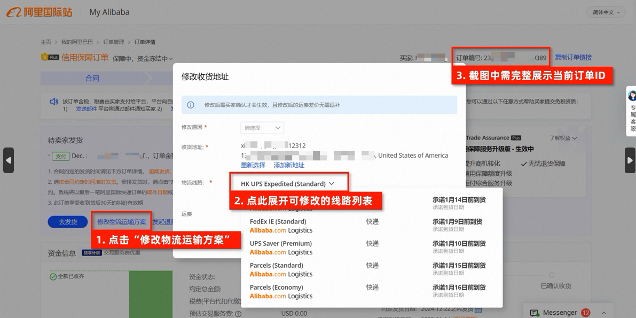The height and width of the screenshot is (318, 636).
Task: Expand the HK UPS Expedited (Standard) route dropdown
Action: [288, 183]
